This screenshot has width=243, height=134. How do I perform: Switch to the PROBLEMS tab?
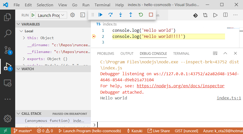pyautogui.click(x=106, y=53)
